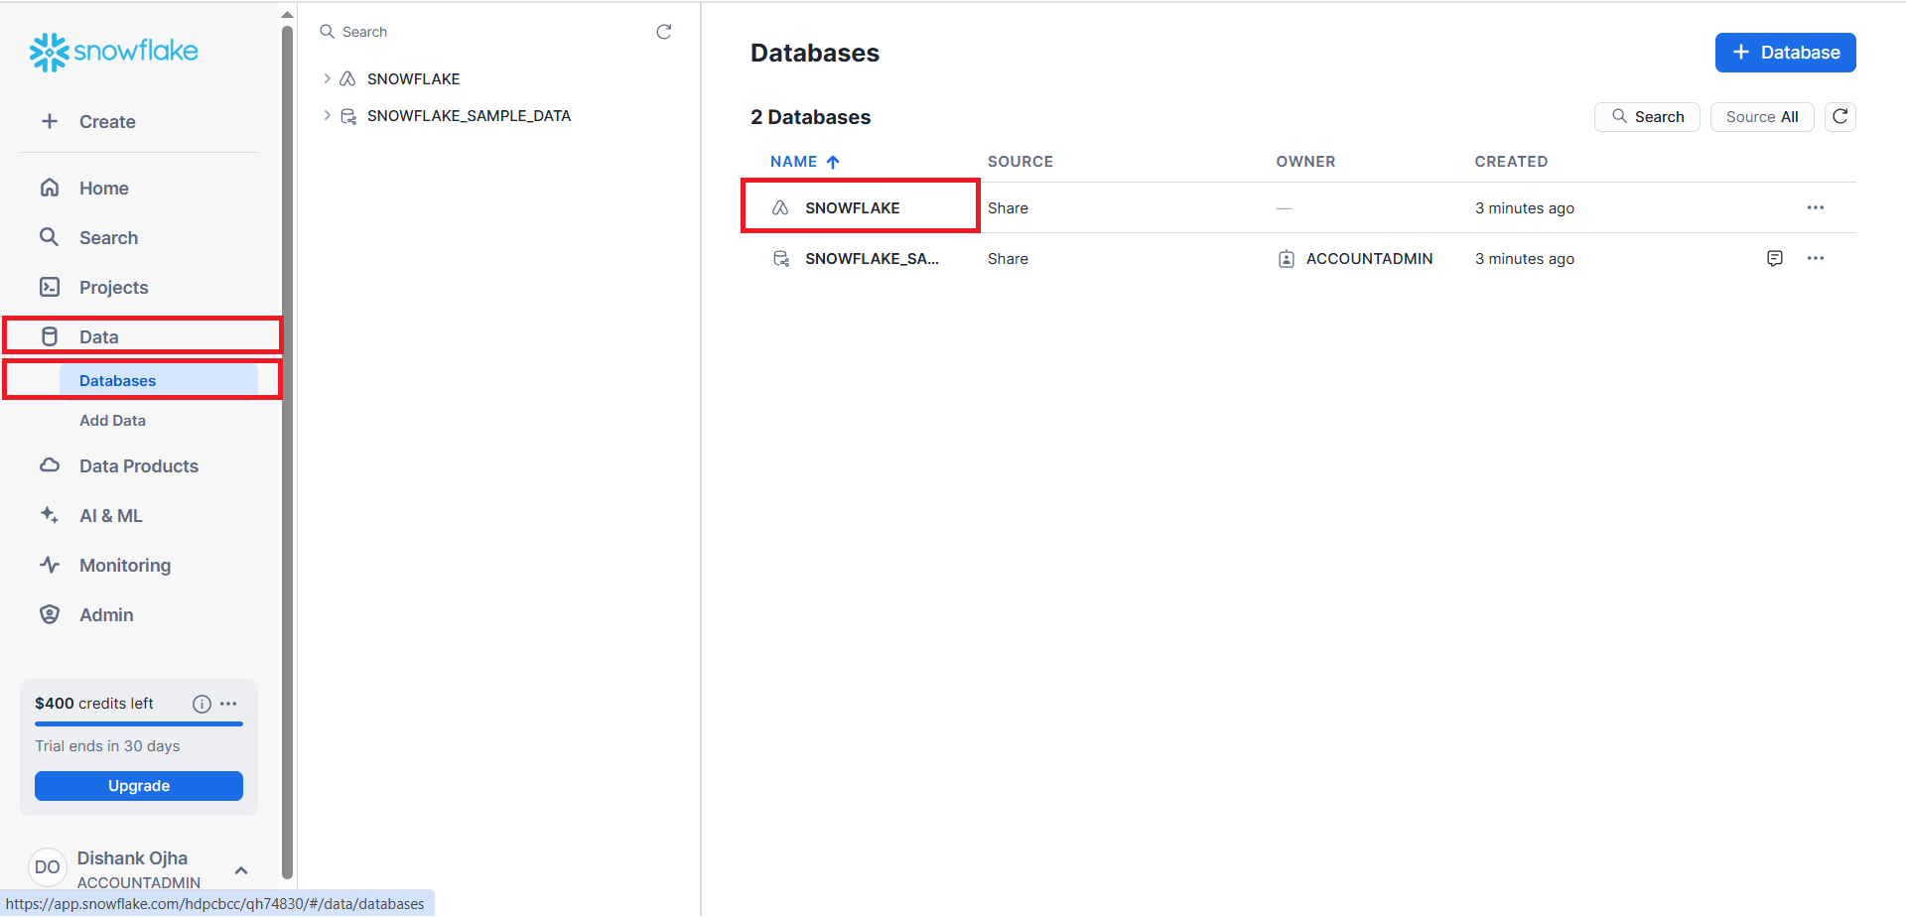Click the Create plus icon
1906x917 pixels.
[x=50, y=121]
